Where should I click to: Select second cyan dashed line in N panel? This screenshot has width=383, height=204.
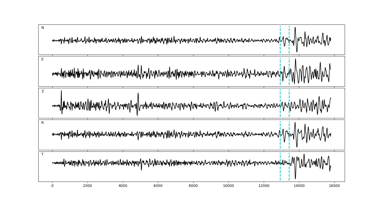coord(289,40)
